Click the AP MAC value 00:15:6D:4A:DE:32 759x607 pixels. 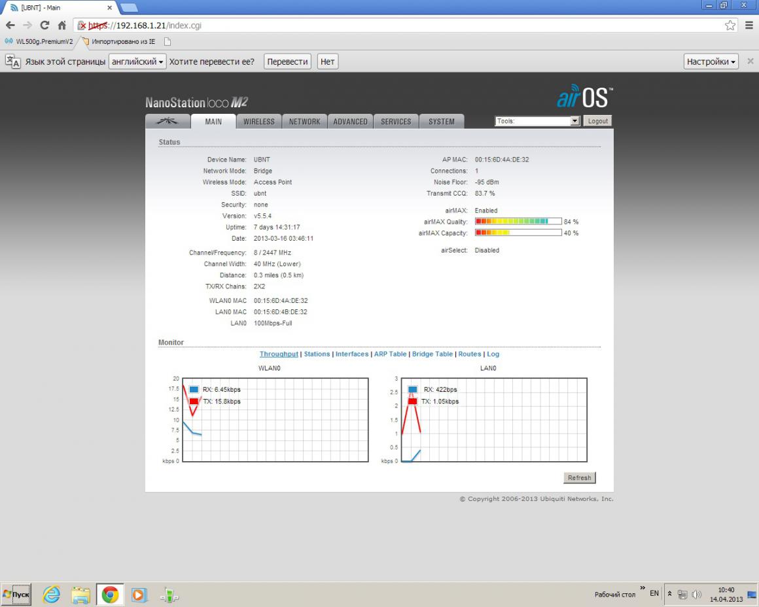click(502, 160)
